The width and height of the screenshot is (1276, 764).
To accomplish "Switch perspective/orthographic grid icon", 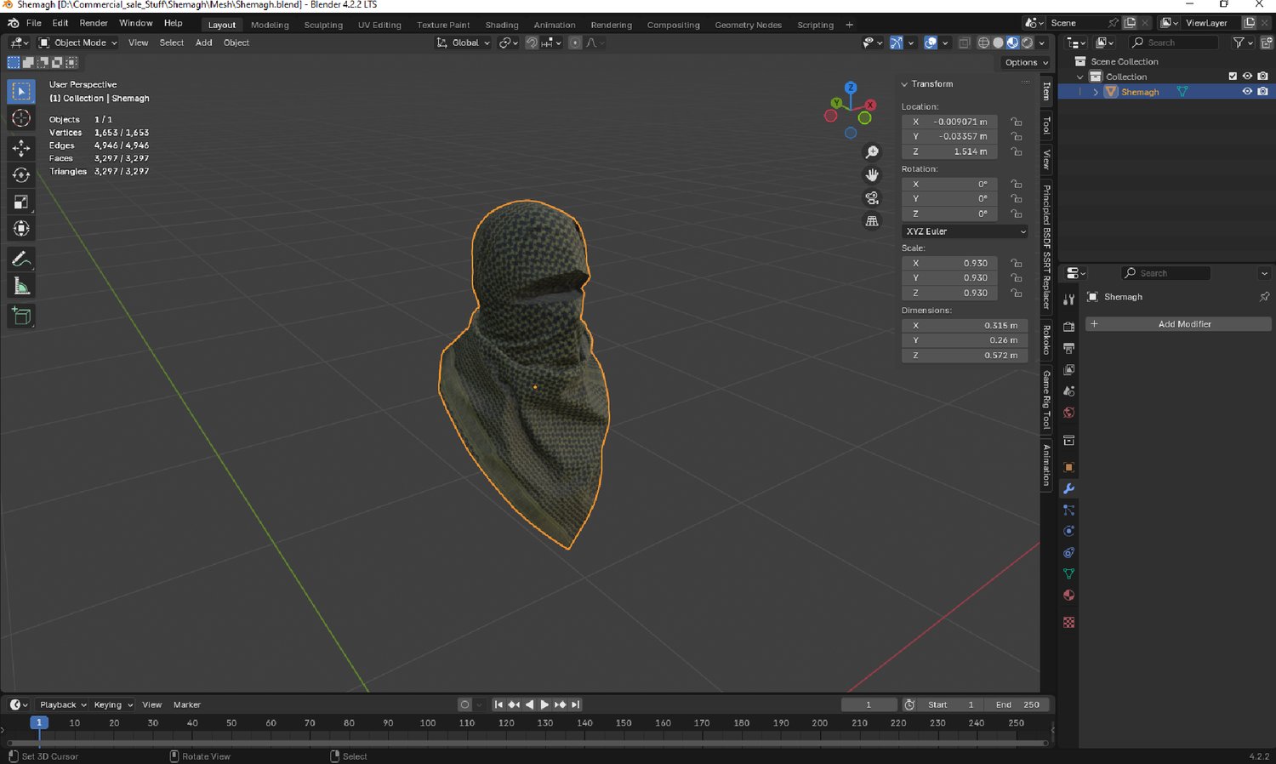I will [872, 221].
